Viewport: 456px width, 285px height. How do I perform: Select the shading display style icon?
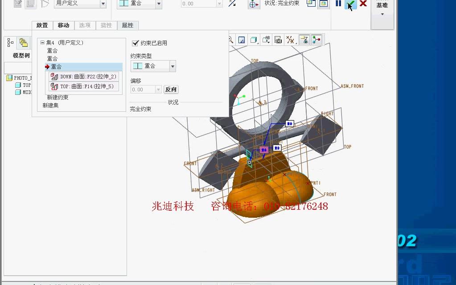254,40
